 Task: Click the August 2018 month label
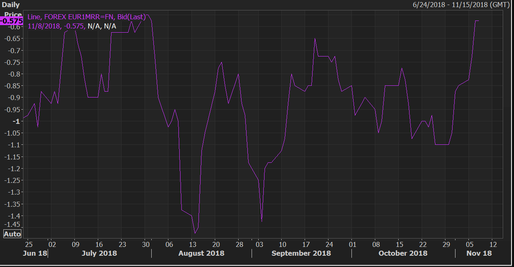click(201, 253)
